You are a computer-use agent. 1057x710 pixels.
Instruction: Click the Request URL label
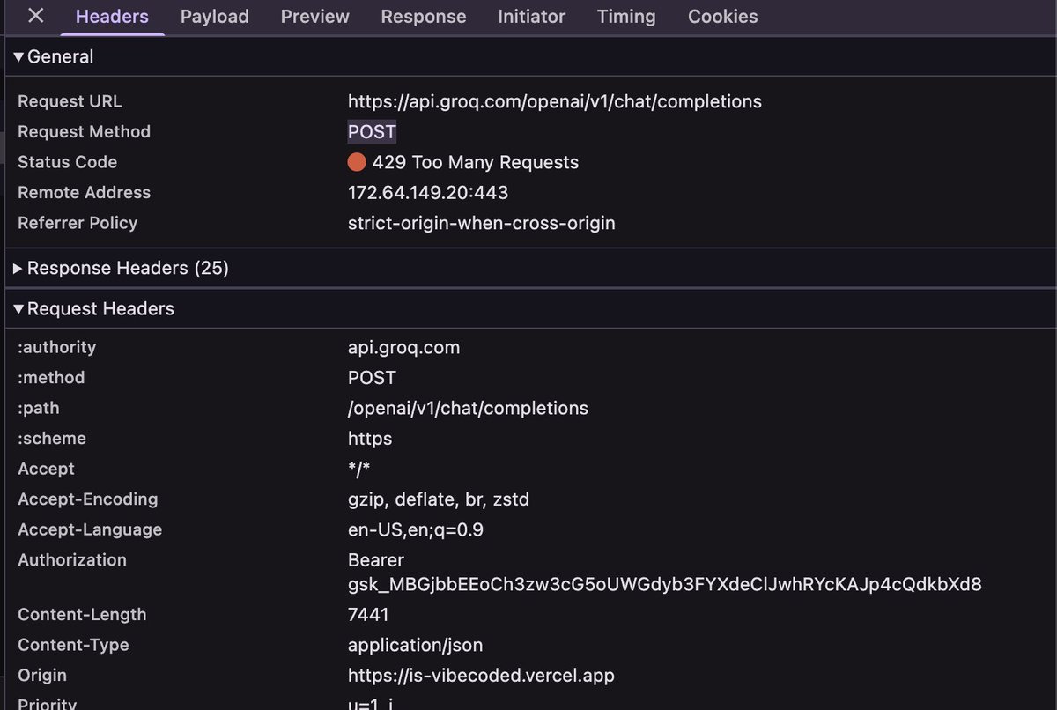pos(70,101)
